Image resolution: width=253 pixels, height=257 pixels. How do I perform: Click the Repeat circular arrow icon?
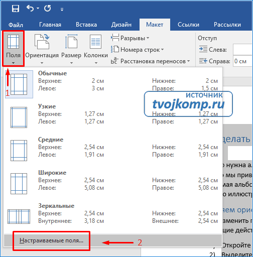(x=47, y=8)
